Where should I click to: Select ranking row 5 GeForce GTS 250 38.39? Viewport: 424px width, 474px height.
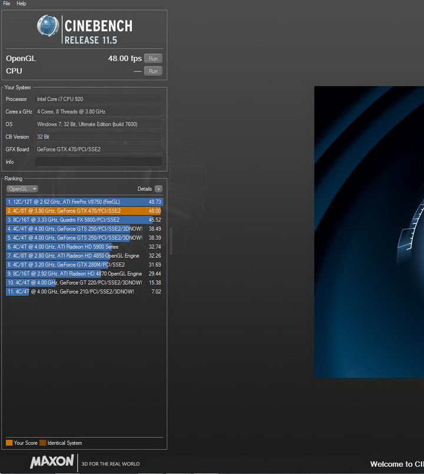point(84,238)
